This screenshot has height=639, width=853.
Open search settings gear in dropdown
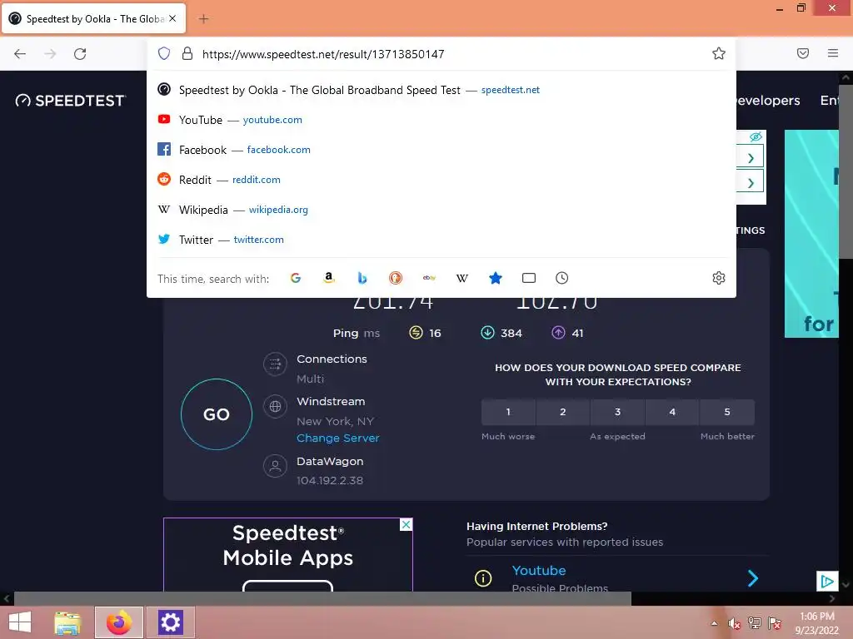point(719,278)
